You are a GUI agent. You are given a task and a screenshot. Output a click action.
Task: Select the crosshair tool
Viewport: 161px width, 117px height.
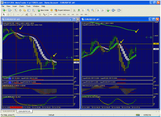[9, 14]
